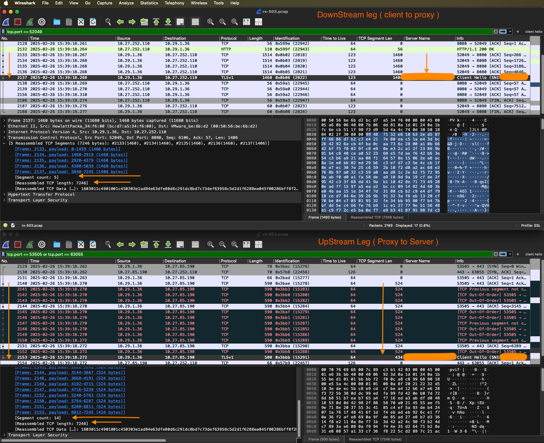Click the red stop capture icon in the upper window
544x443 pixels.
[18, 22]
